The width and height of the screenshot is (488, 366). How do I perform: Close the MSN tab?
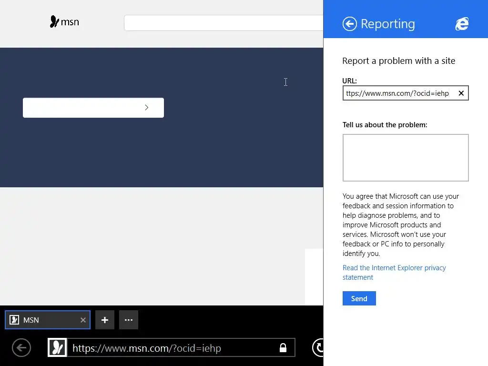pyautogui.click(x=83, y=320)
